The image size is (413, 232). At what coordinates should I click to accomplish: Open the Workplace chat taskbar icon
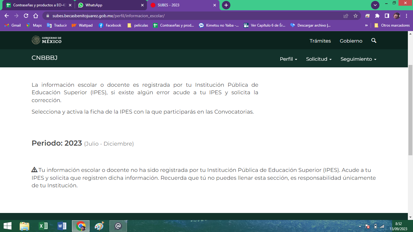118,226
